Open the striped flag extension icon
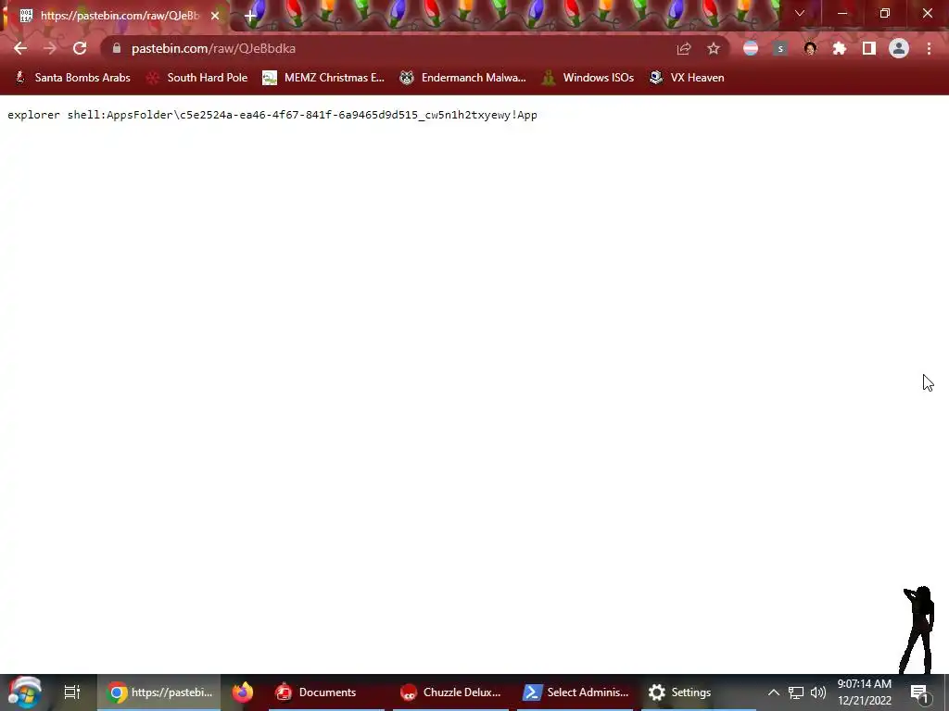Viewport: 949px width, 711px height. point(751,48)
